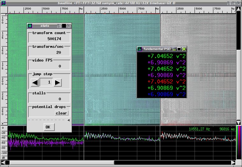Click the blue +6.90869 v^2 reading
This screenshot has width=242, height=167.
pyautogui.click(x=167, y=94)
